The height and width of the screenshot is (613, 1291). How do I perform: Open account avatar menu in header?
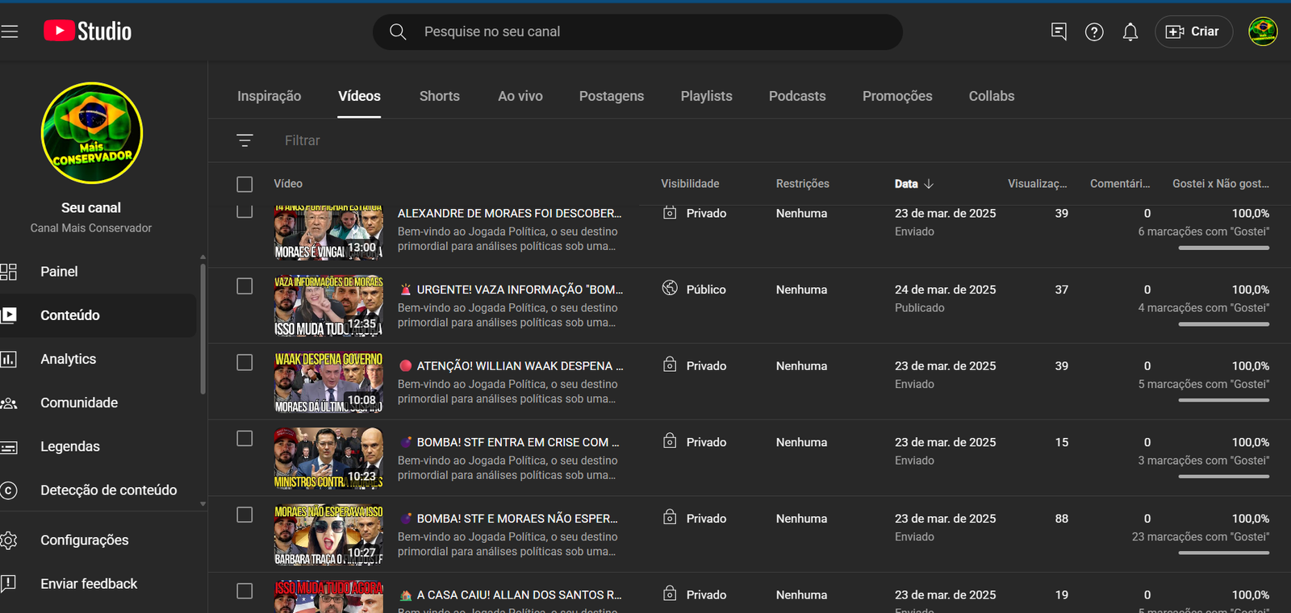click(x=1263, y=31)
